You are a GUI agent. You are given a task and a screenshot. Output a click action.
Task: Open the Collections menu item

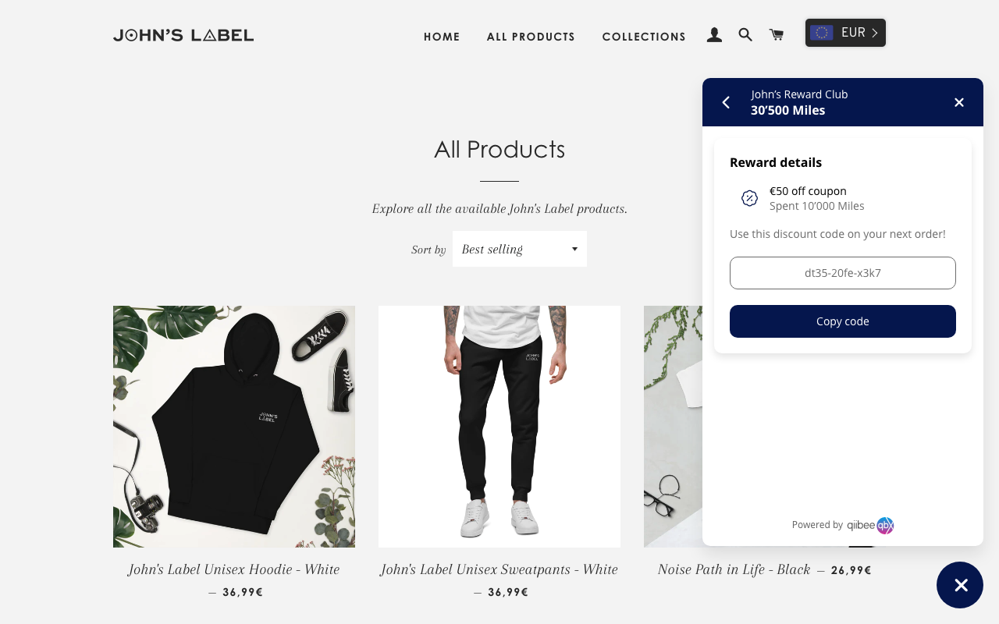point(644,37)
